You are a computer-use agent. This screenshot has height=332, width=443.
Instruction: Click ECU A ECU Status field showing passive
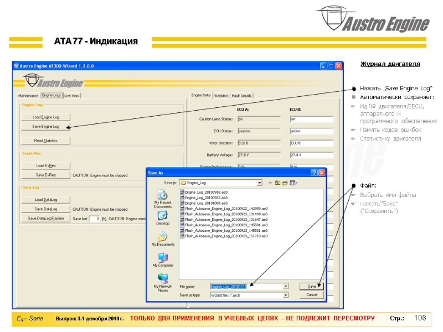pyautogui.click(x=259, y=131)
